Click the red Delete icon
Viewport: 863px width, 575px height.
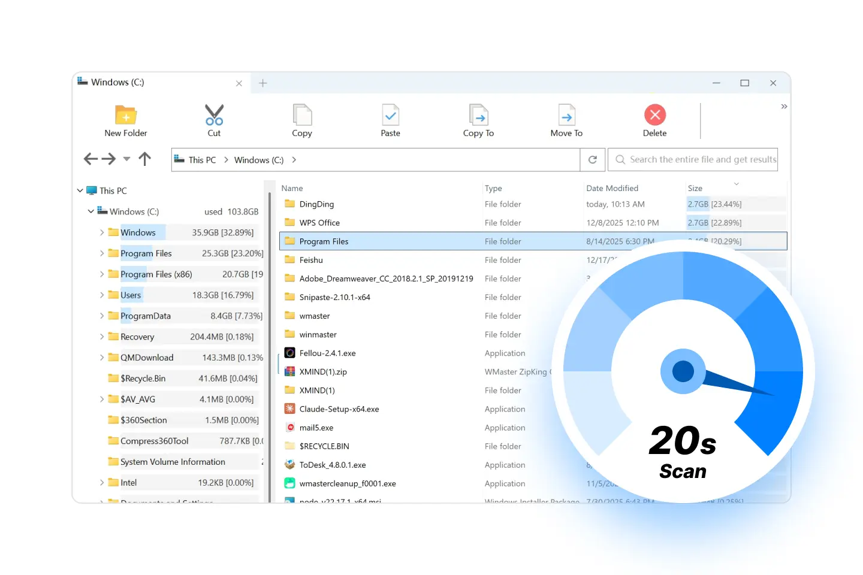tap(654, 114)
